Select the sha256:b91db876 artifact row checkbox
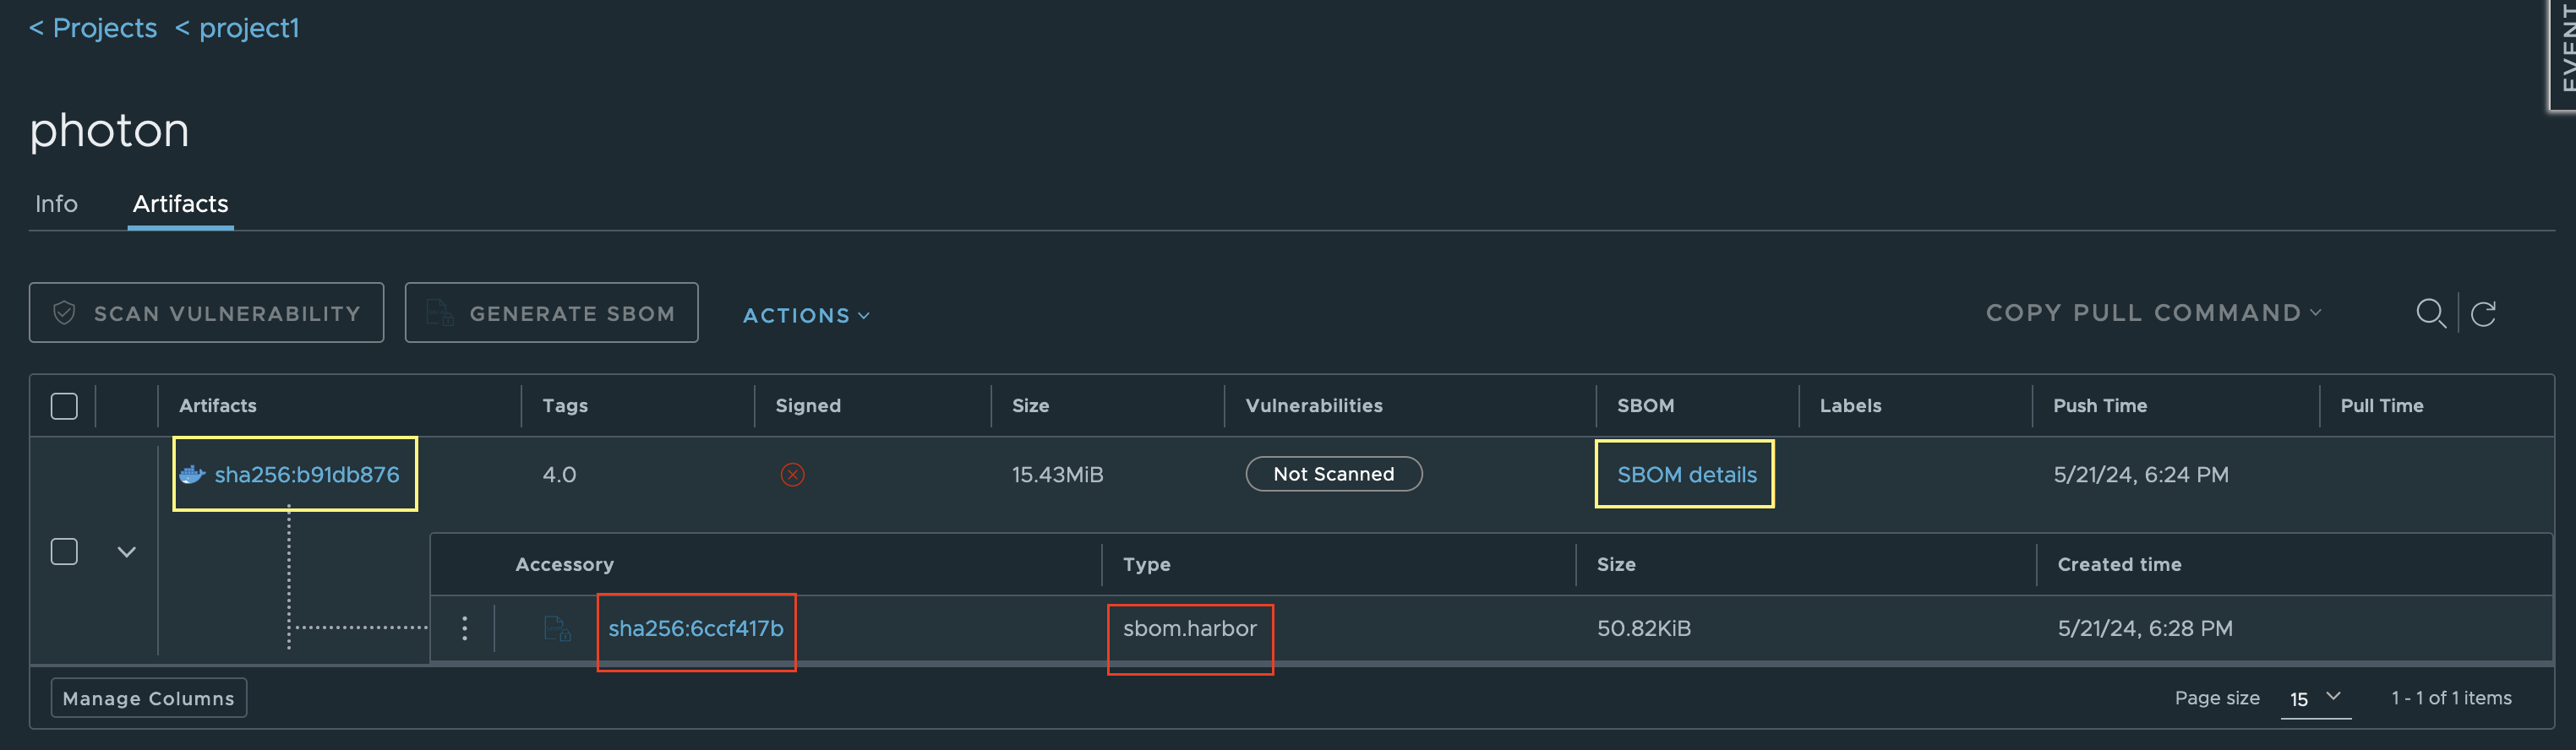The image size is (2576, 750). (64, 552)
